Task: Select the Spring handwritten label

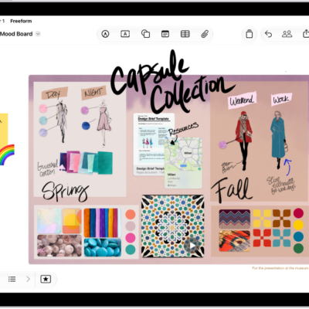Action: (x=65, y=192)
